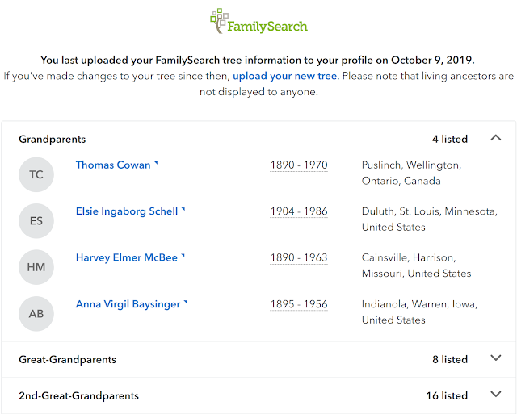This screenshot has height=414, width=517.
Task: Expand the Great-Grandparents section chevron
Action: coord(496,358)
